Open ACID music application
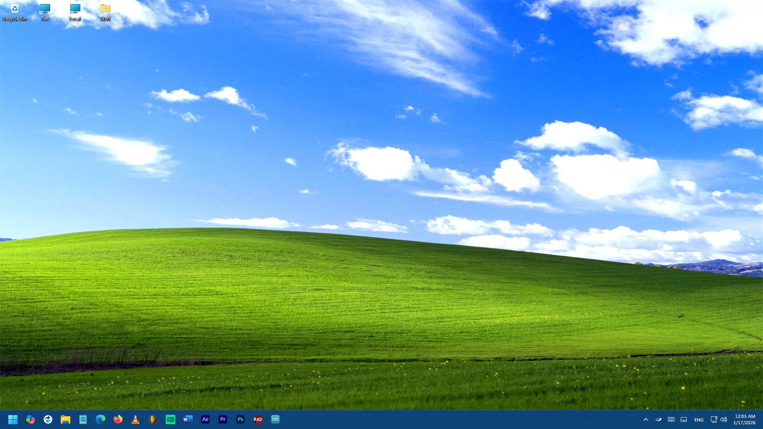Viewport: 763px width, 429px height. point(170,419)
